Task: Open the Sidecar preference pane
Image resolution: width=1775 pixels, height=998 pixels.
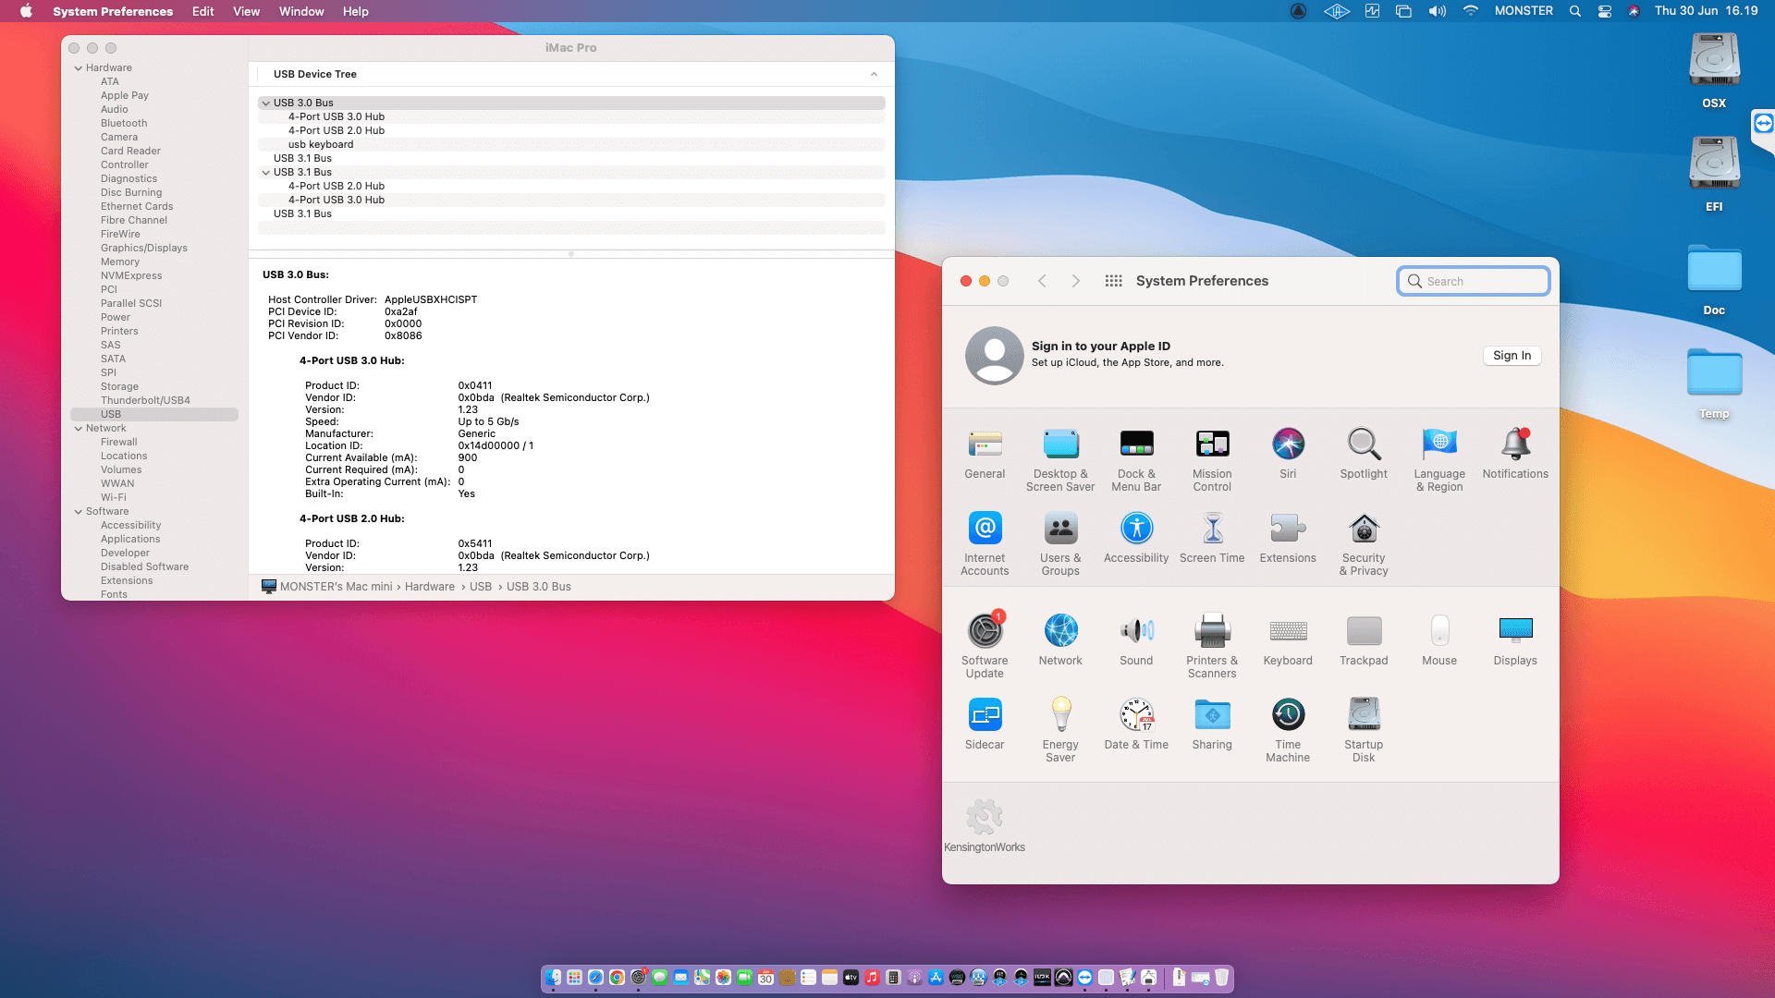Action: click(x=984, y=715)
